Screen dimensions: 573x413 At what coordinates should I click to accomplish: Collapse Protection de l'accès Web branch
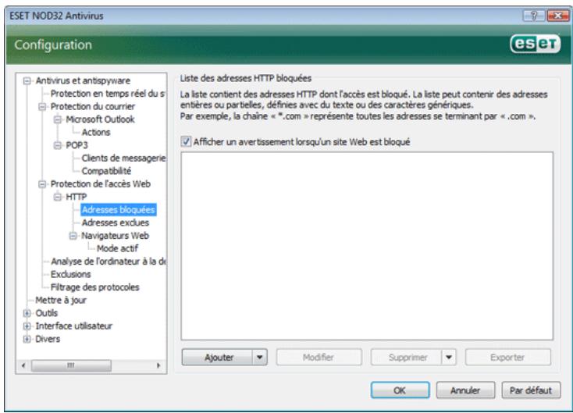[x=42, y=184]
